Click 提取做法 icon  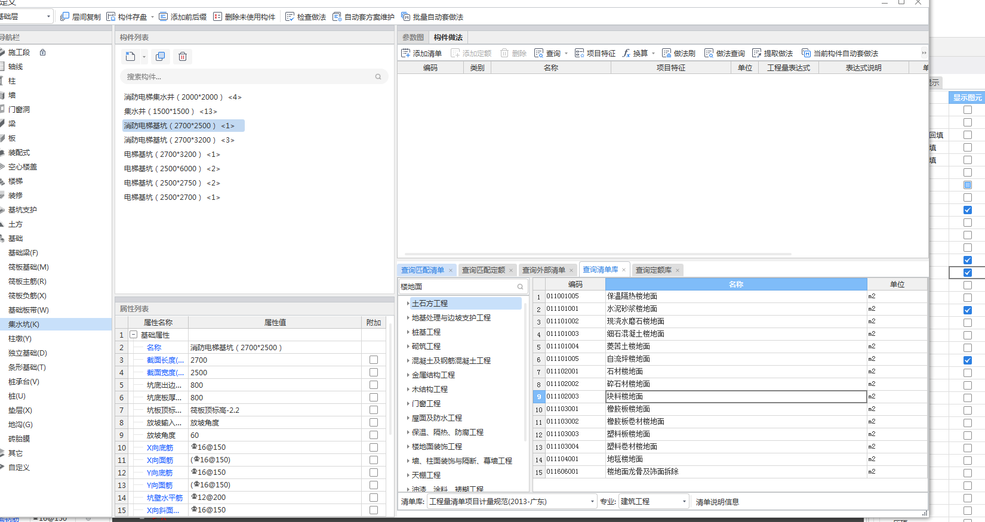757,53
